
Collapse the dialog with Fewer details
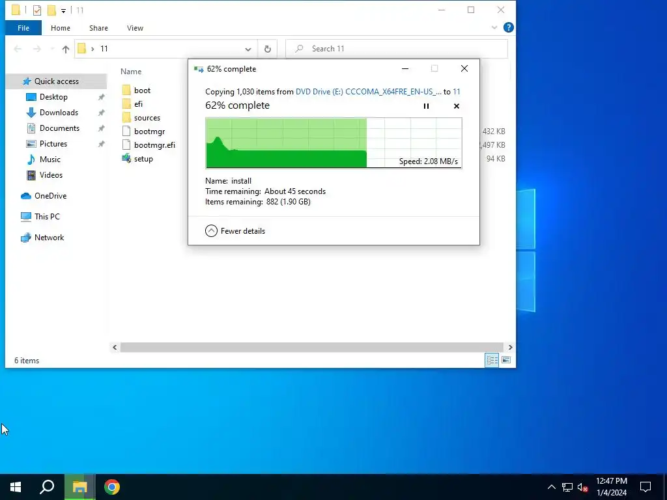pyautogui.click(x=234, y=231)
